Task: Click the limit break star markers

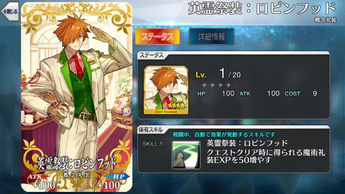Action: click(x=216, y=85)
